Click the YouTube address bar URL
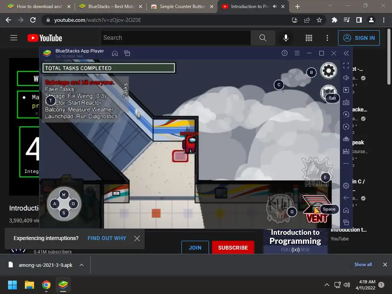The width and height of the screenshot is (392, 294). (x=98, y=20)
